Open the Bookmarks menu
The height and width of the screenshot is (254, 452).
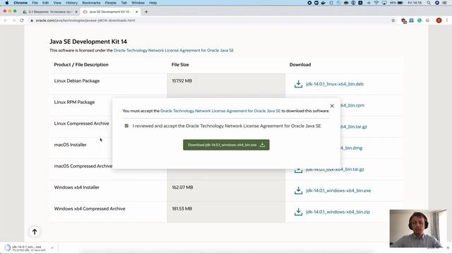(x=91, y=3)
